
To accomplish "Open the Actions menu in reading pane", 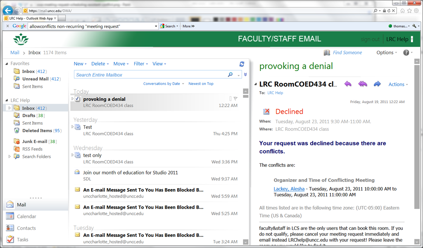I will coord(398,84).
